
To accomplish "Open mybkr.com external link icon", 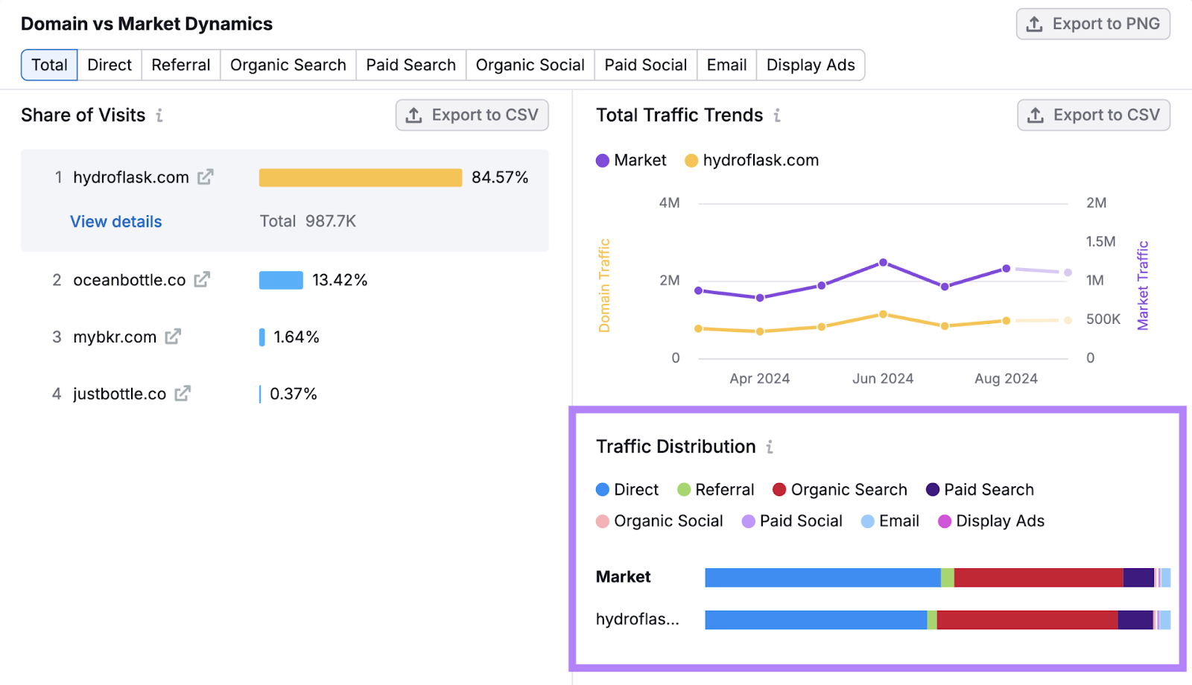I will pos(173,337).
